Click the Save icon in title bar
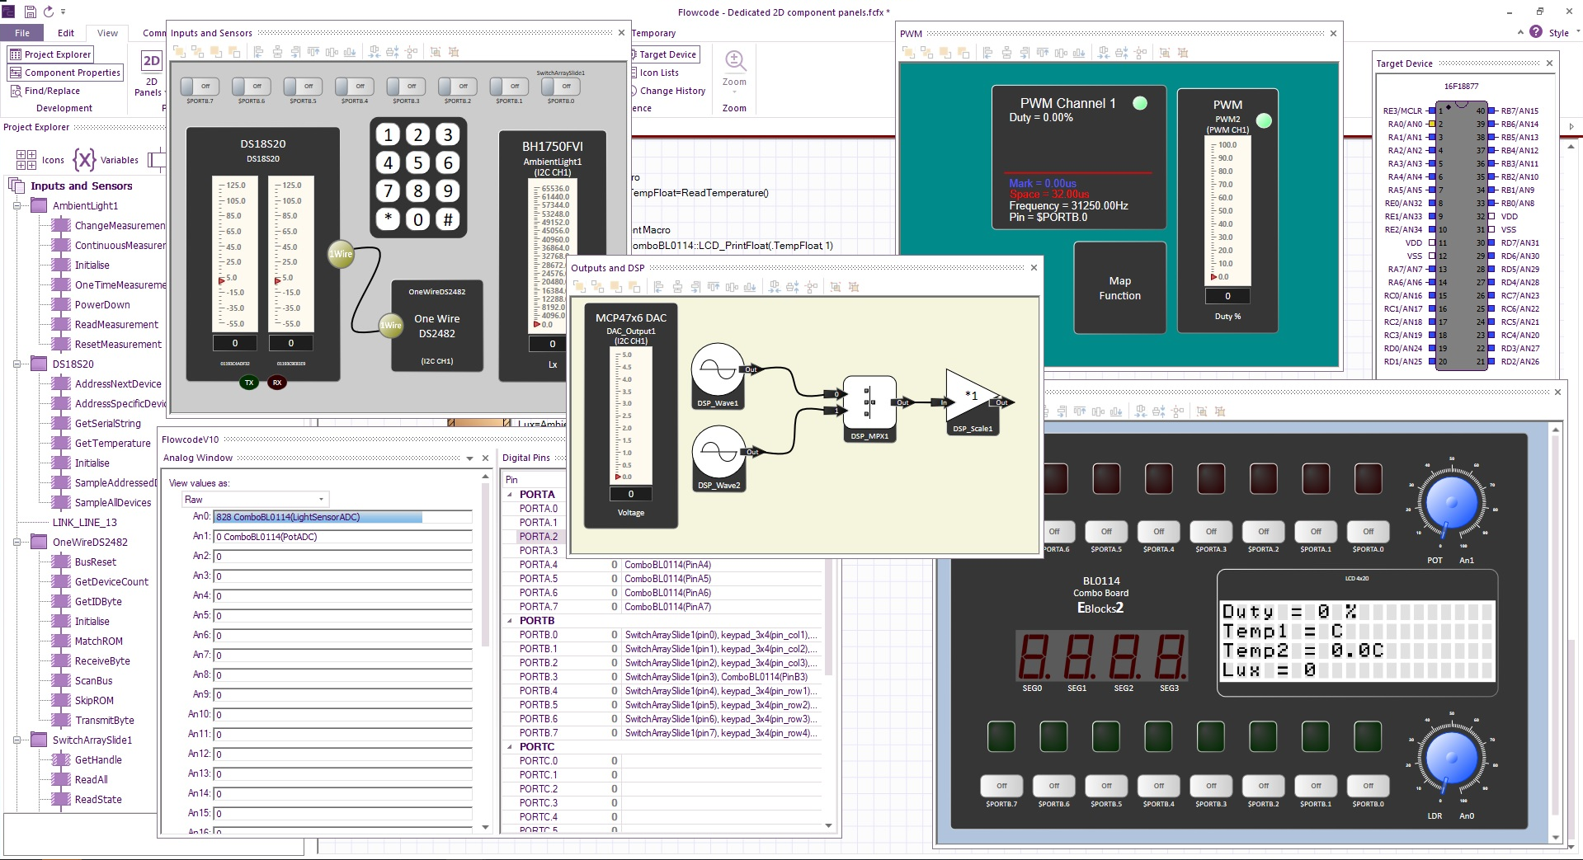 (30, 12)
